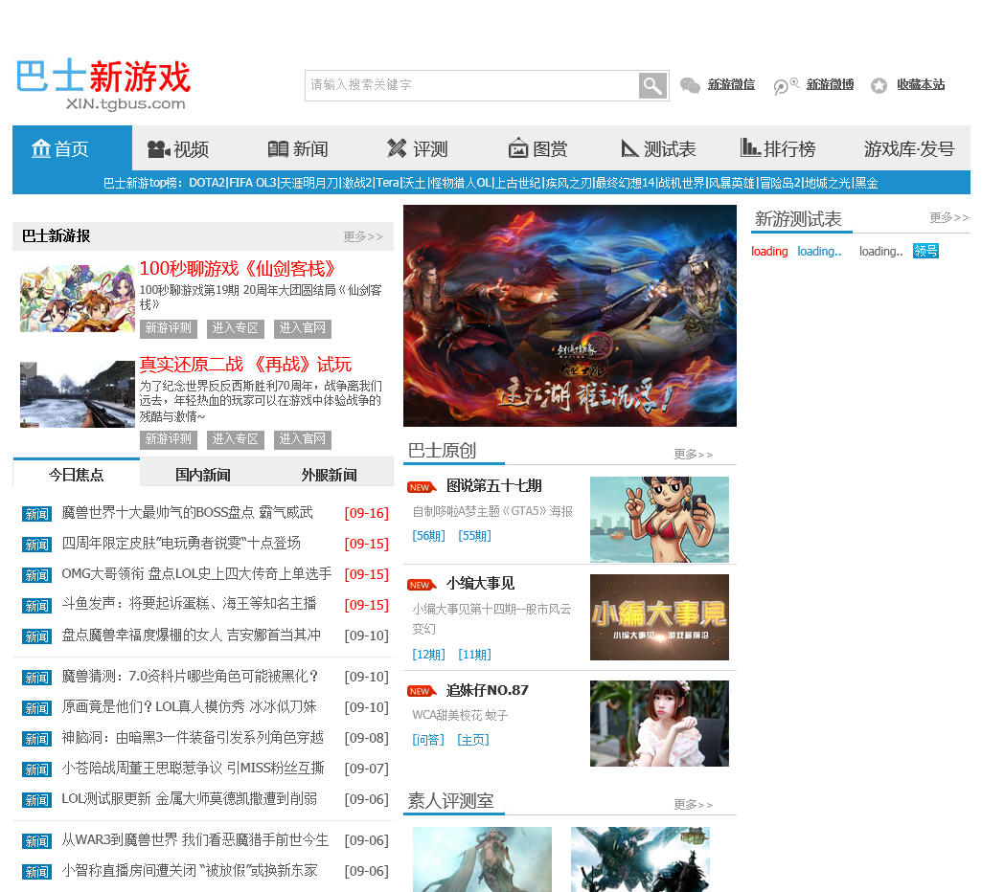The height and width of the screenshot is (892, 982).
Task: Switch to the 外服新闻 tab
Action: tap(330, 474)
